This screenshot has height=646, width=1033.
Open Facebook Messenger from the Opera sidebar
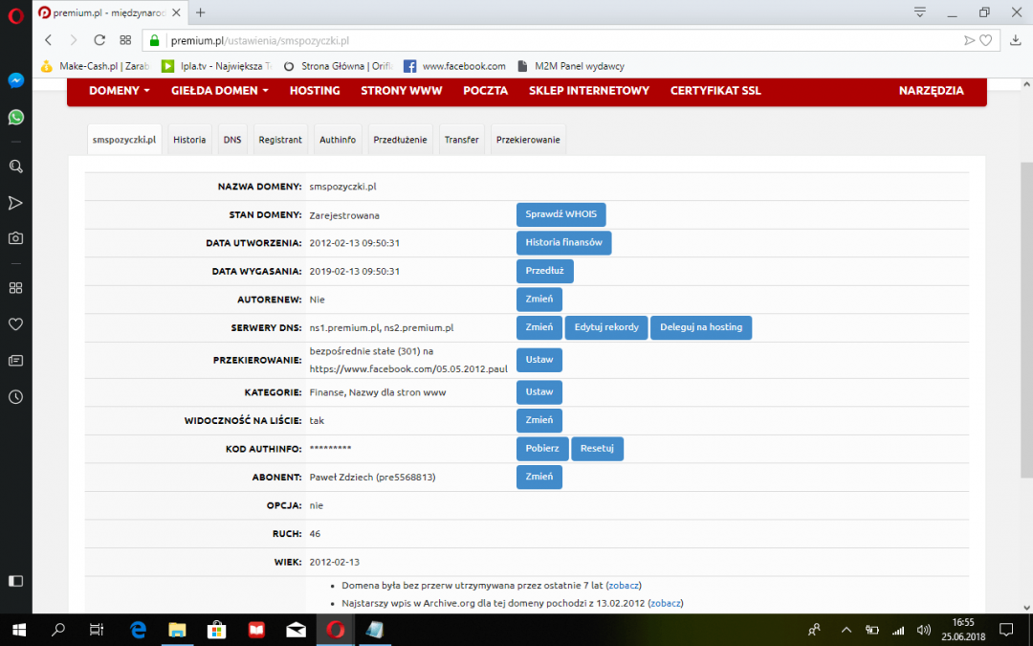click(15, 80)
